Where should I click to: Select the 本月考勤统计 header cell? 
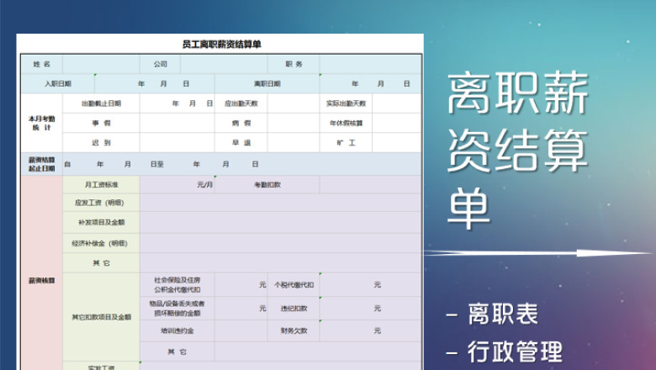pyautogui.click(x=42, y=123)
